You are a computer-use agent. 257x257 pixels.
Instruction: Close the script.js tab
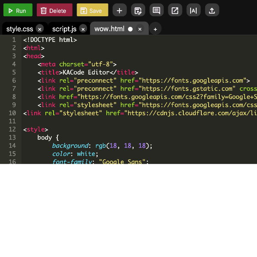pyautogui.click(x=83, y=29)
